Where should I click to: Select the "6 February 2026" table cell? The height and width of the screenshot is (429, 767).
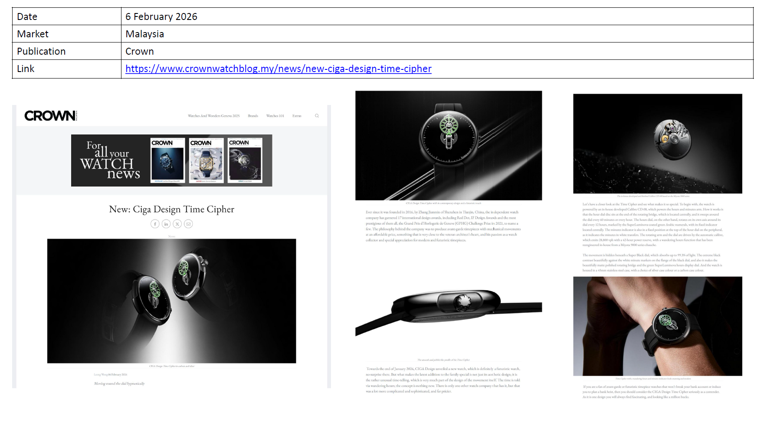(437, 16)
